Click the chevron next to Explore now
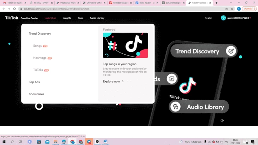This screenshot has width=258, height=145. pos(123,81)
